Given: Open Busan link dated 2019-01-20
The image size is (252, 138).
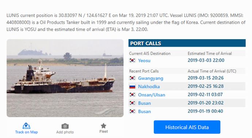Looking at the screenshot, I should [144, 103].
